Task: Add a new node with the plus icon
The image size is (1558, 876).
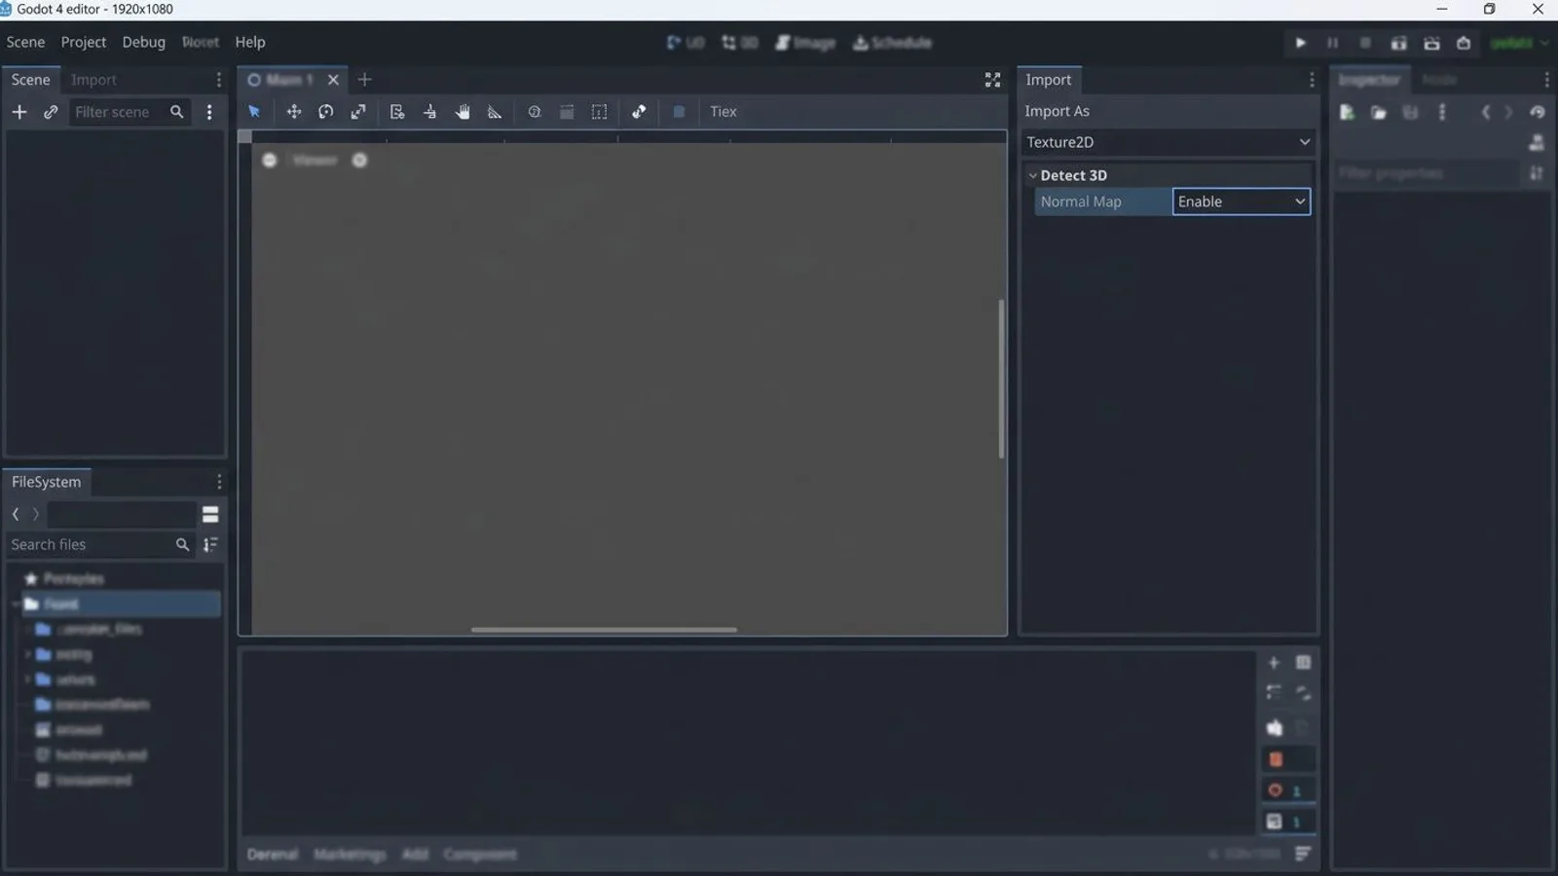Action: [x=19, y=112]
